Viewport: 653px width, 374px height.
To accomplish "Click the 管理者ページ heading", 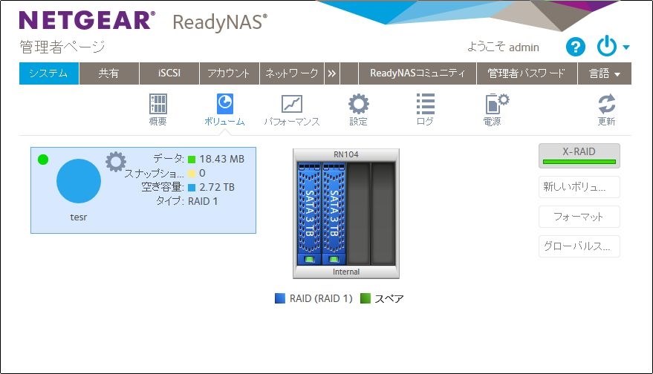I will [x=62, y=47].
